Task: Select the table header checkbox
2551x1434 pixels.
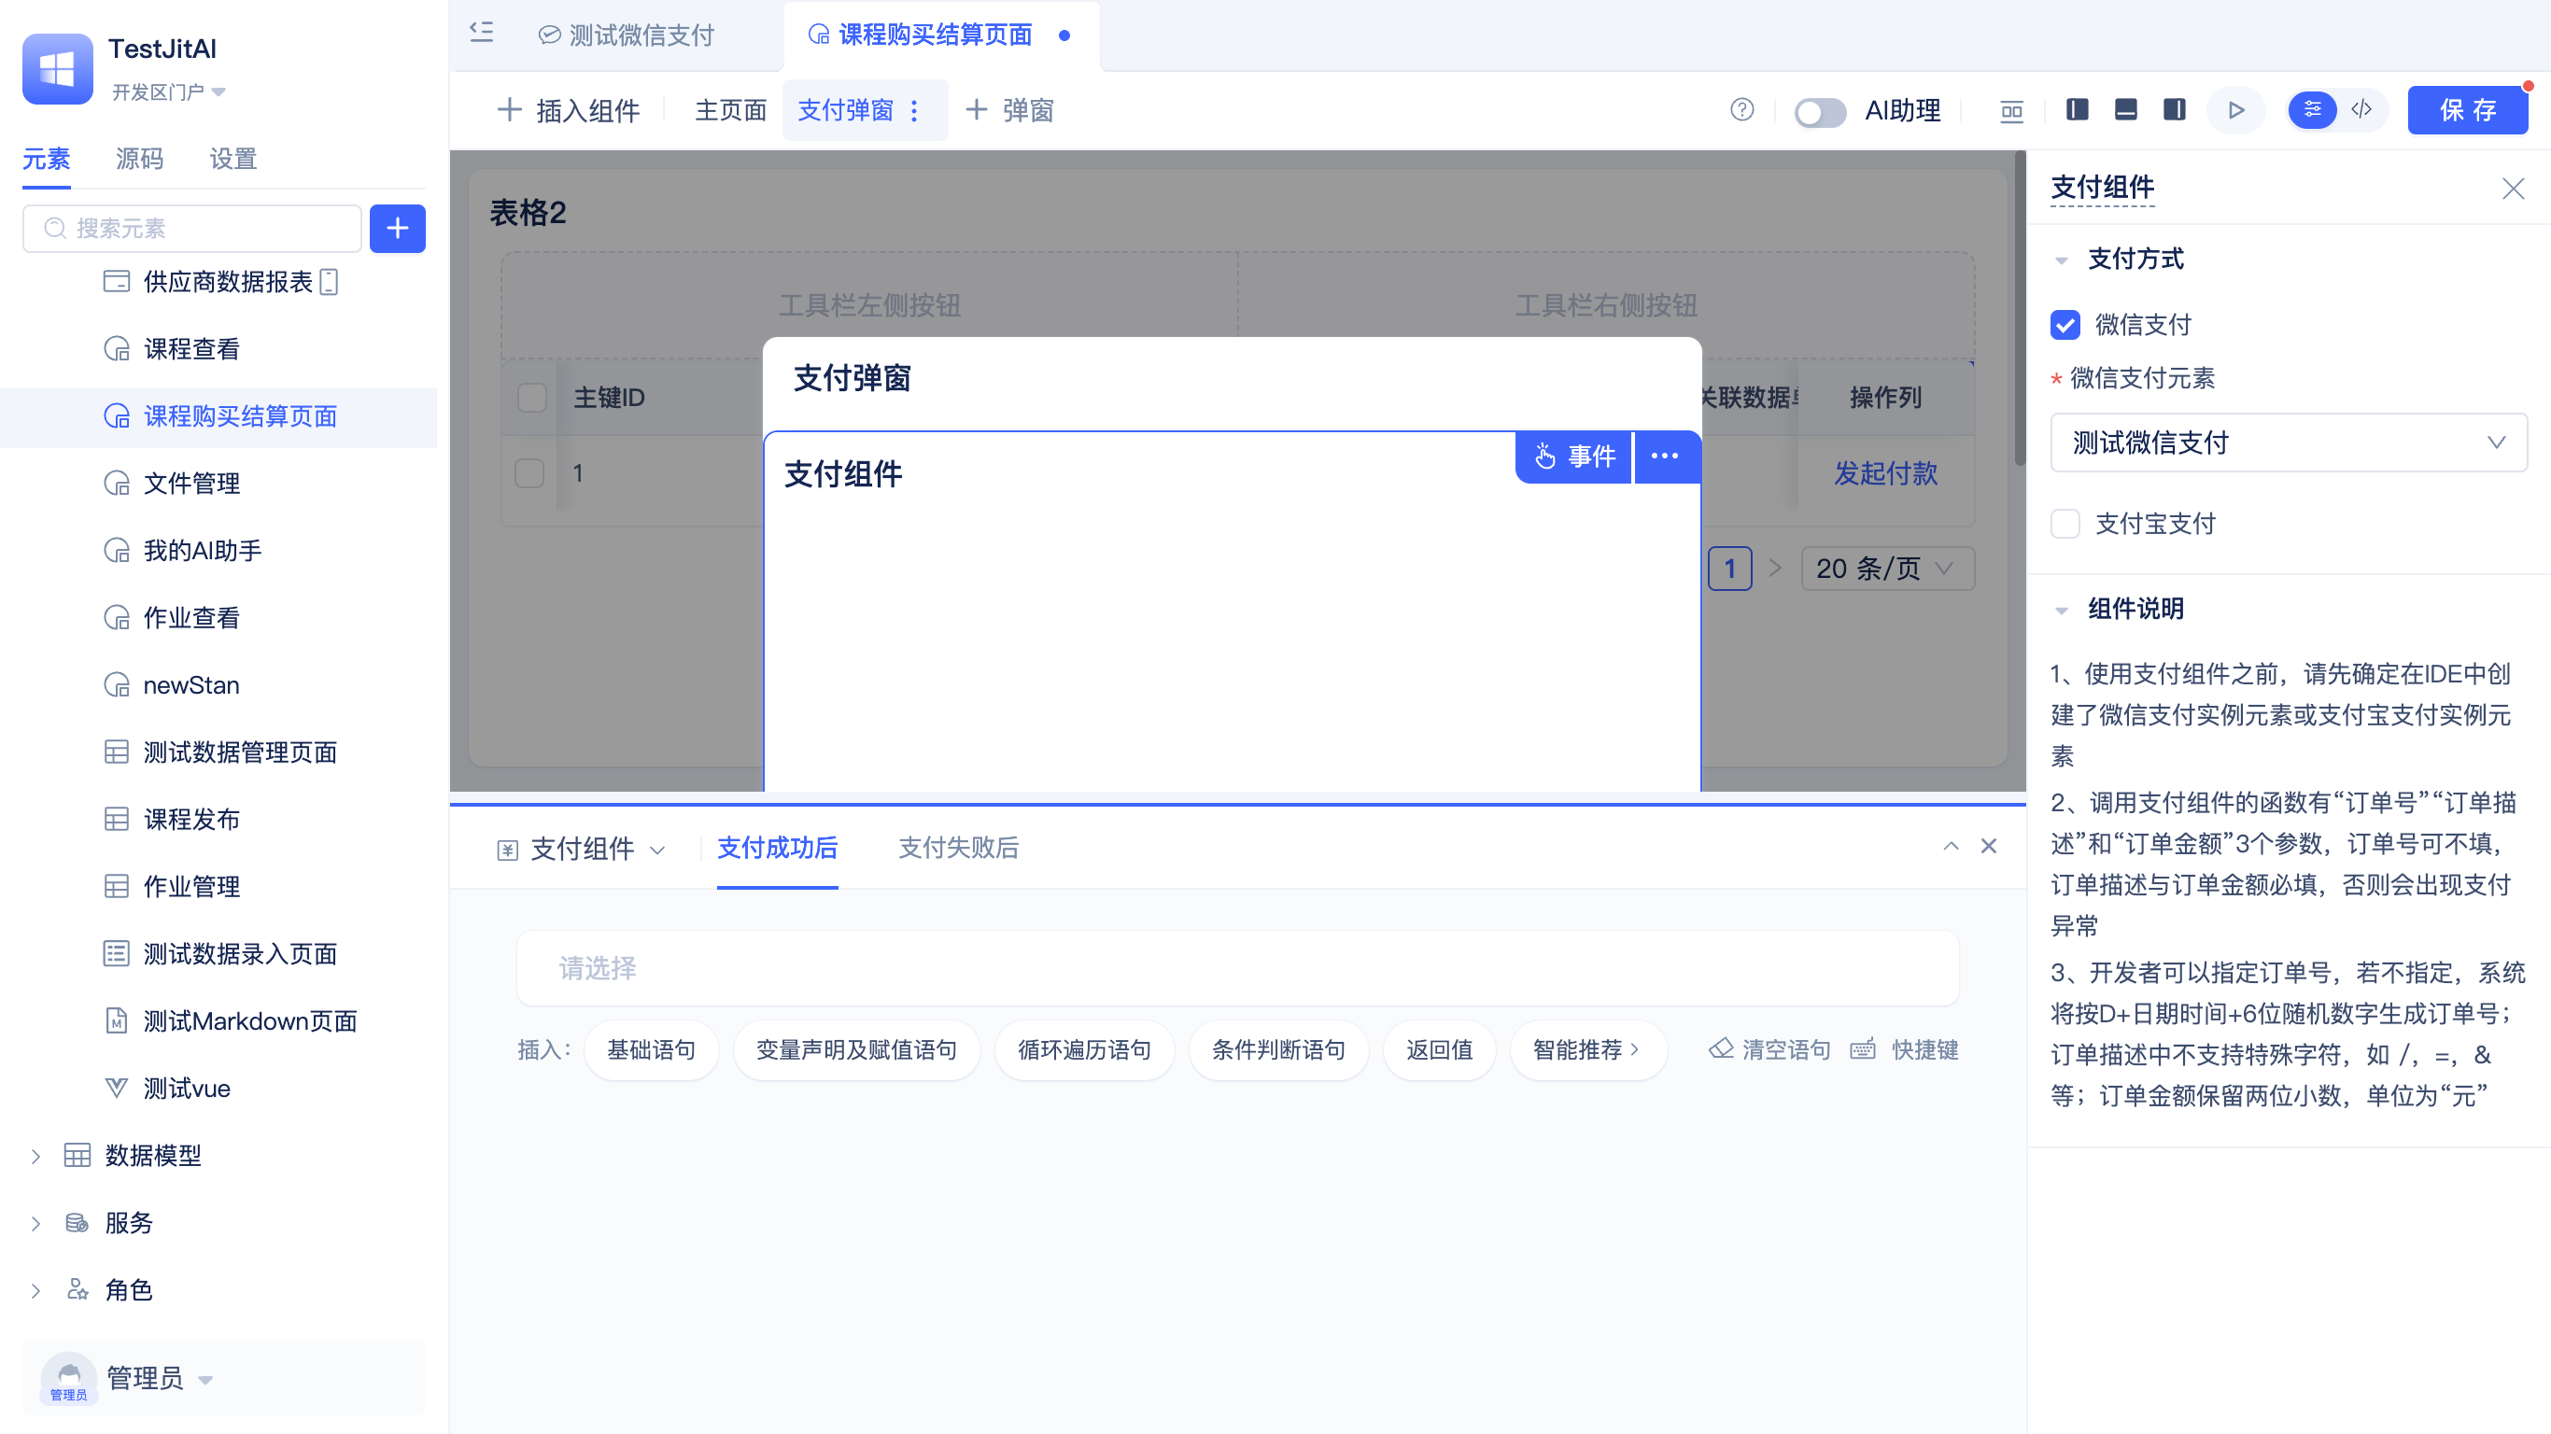Action: click(x=532, y=397)
